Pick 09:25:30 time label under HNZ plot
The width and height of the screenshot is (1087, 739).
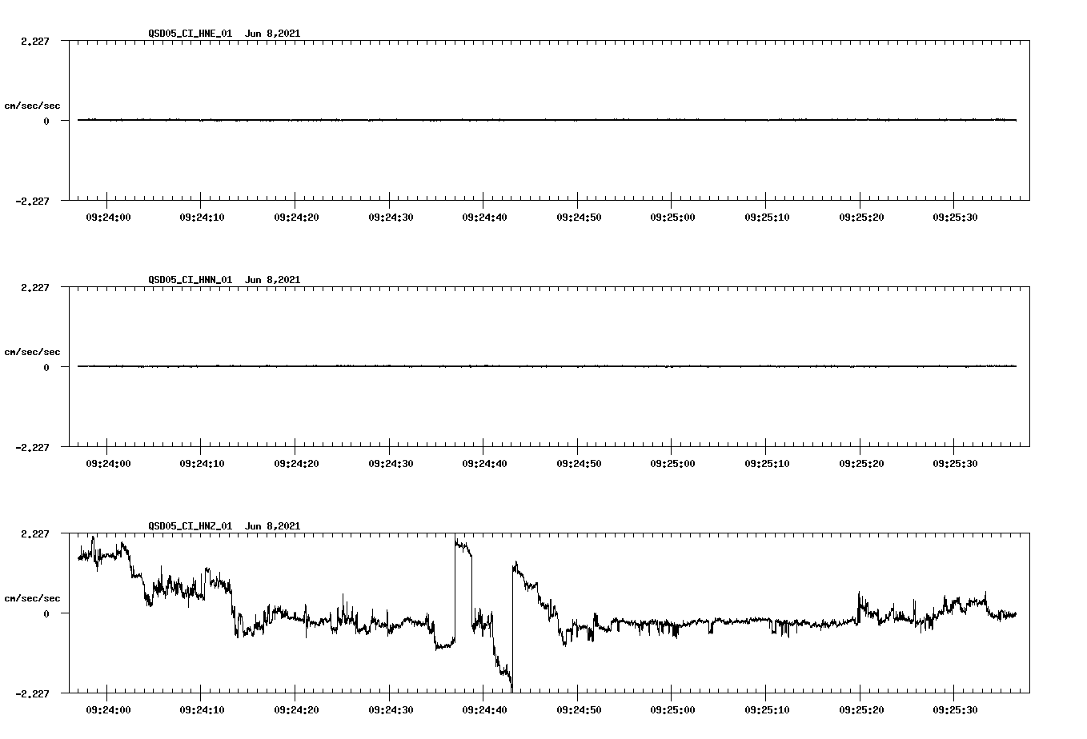[955, 709]
